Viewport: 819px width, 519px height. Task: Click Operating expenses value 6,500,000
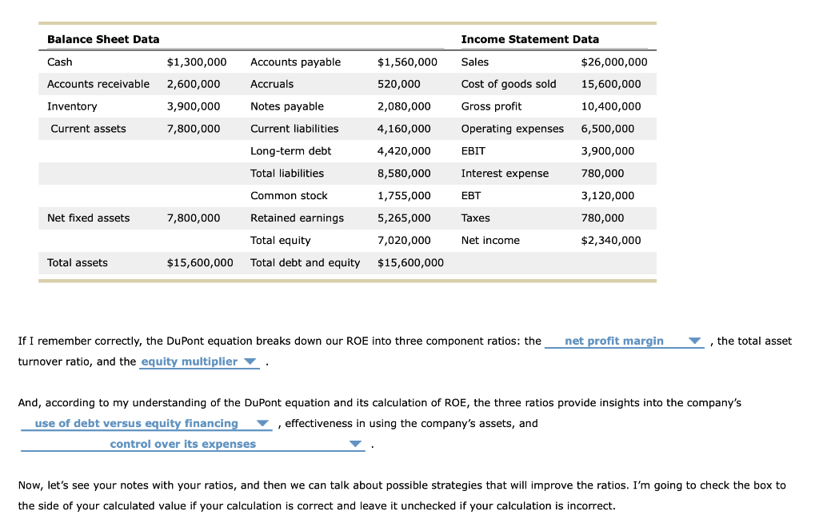click(608, 129)
